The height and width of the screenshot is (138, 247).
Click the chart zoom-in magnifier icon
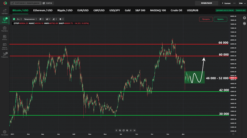127,130
